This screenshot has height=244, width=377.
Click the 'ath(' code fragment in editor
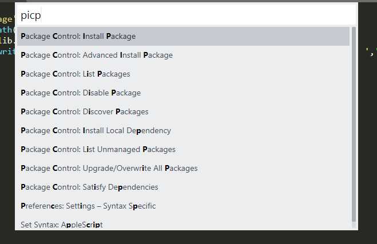tap(7, 29)
